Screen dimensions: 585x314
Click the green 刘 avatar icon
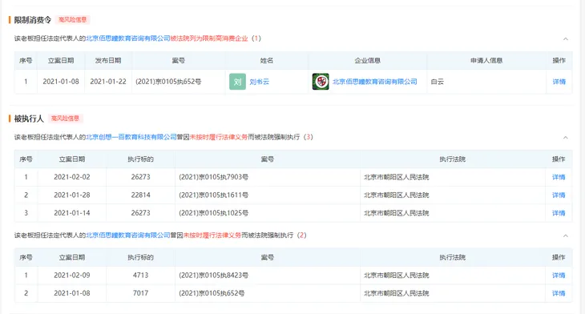coord(237,82)
